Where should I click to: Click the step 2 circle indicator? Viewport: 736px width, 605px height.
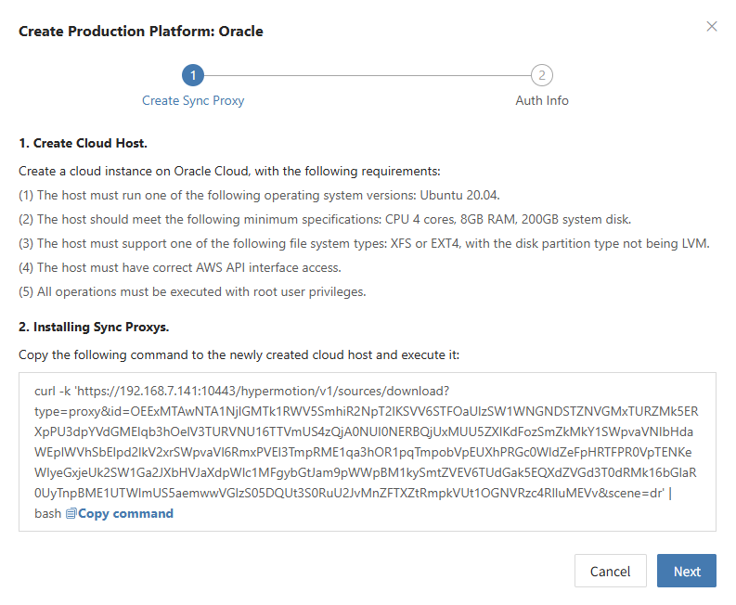[542, 75]
